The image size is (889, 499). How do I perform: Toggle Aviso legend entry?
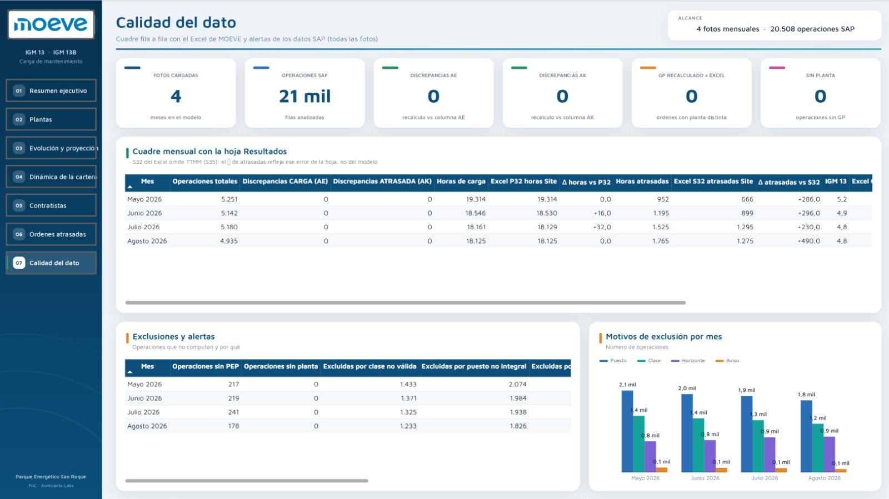727,361
